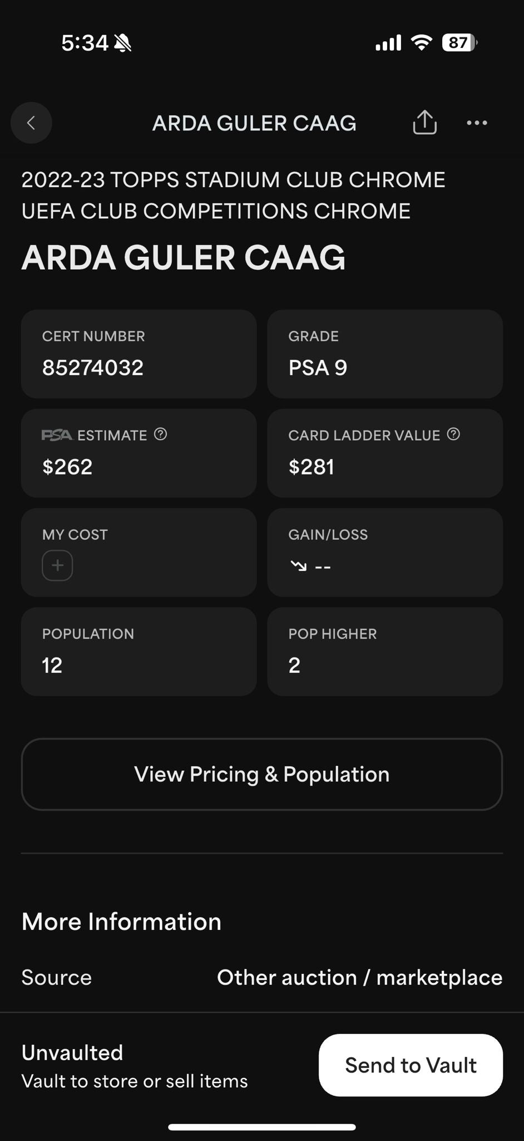Viewport: 524px width, 1141px height.
Task: Tap the back arrow button
Action: pos(31,123)
